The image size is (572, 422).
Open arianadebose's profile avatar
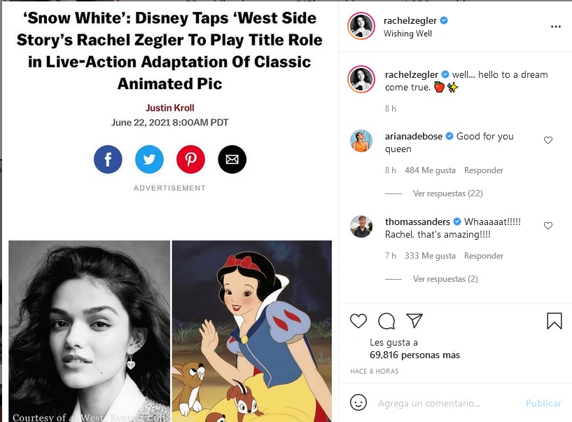click(x=361, y=141)
